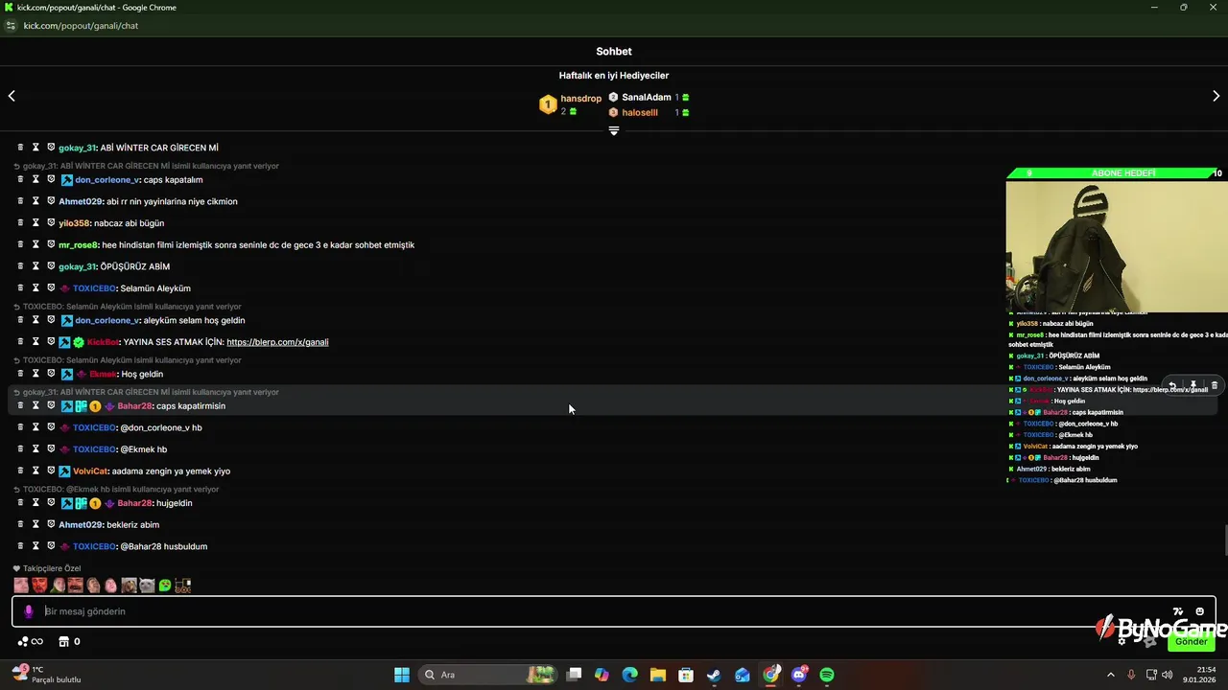The height and width of the screenshot is (690, 1228).
Task: Open SanalAdam in top gifters
Action: pyautogui.click(x=647, y=98)
